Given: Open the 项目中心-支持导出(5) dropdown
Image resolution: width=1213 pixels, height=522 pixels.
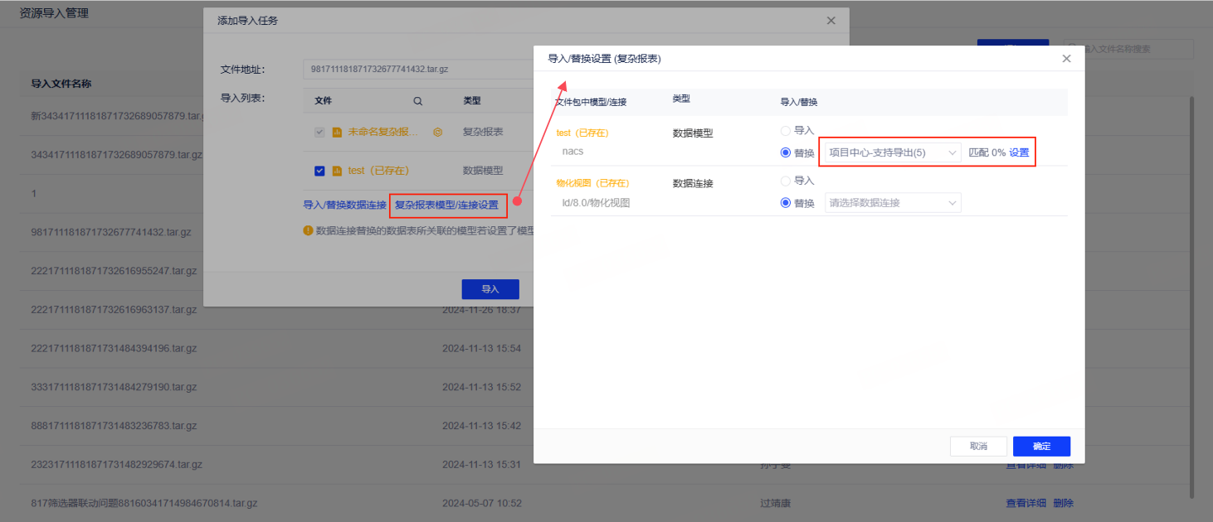Looking at the screenshot, I should [x=891, y=152].
